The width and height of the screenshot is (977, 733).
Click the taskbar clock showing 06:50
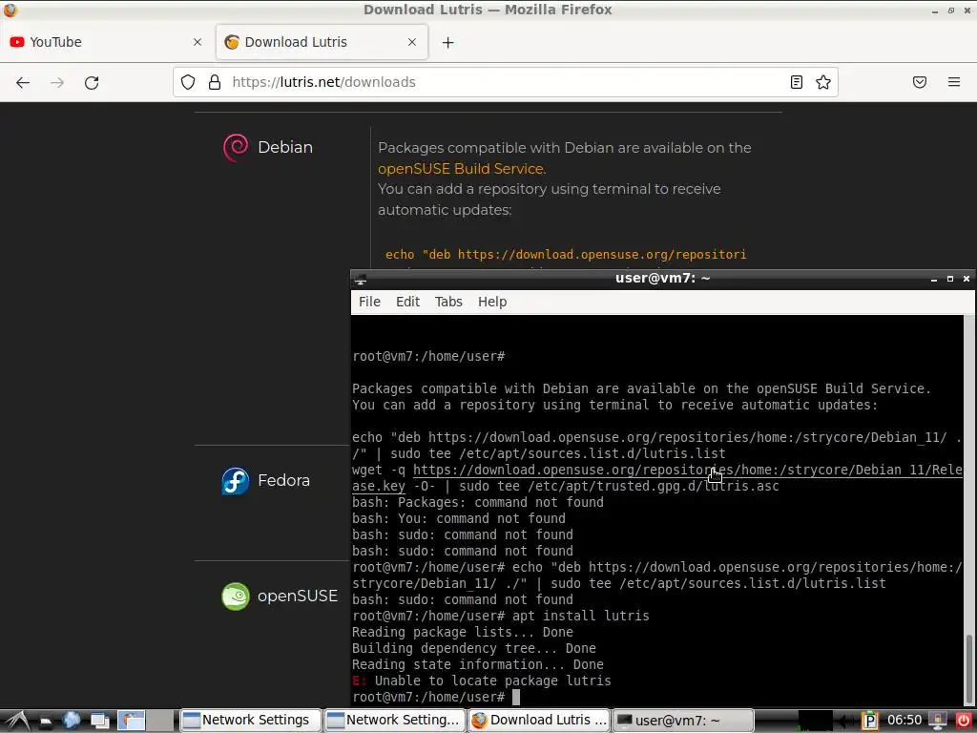[x=904, y=721]
